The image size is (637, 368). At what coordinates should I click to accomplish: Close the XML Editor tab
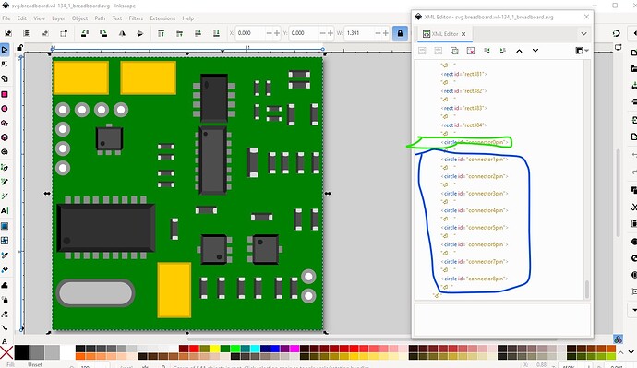463,34
